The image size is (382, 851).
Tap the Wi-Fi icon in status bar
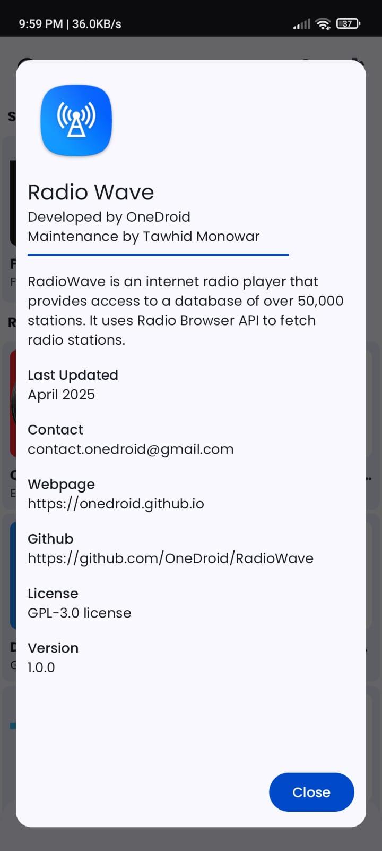tap(323, 23)
